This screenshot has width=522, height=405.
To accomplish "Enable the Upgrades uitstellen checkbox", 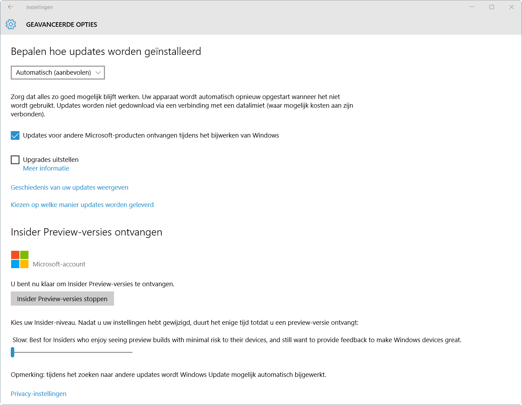I will point(15,160).
